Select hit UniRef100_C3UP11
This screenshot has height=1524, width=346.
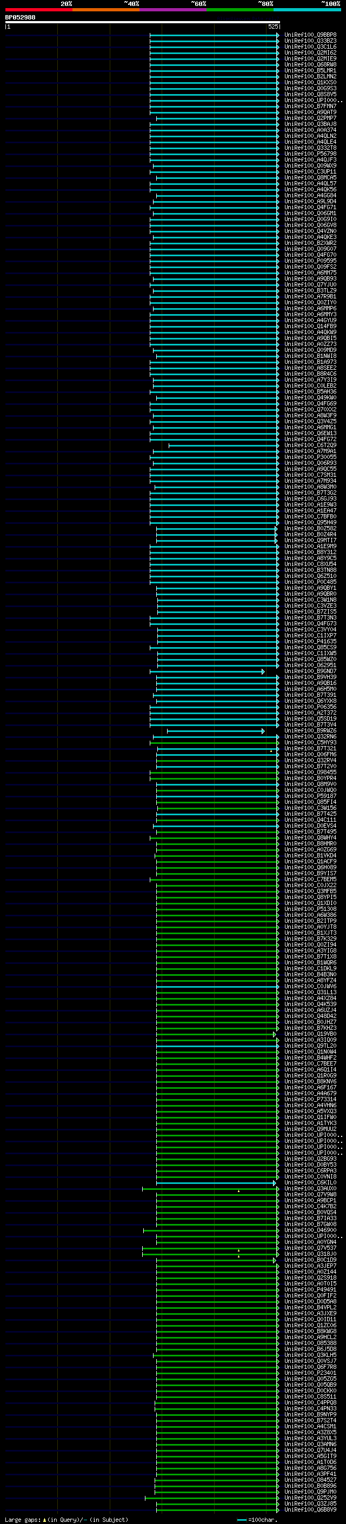point(310,171)
